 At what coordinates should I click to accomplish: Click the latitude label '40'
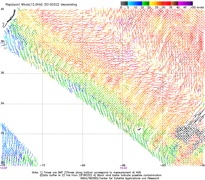(2, 9)
